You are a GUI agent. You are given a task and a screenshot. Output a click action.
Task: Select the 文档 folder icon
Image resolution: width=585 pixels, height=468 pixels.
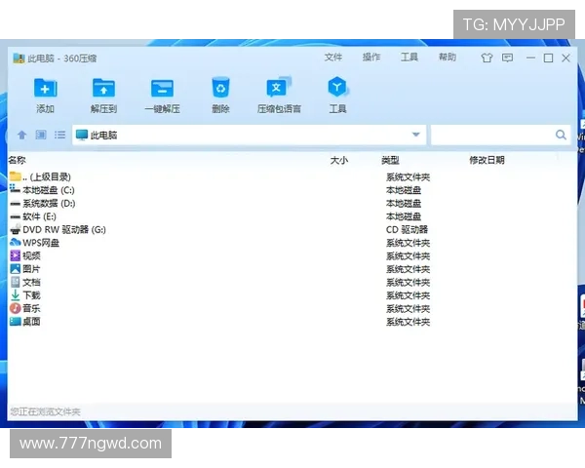point(16,282)
